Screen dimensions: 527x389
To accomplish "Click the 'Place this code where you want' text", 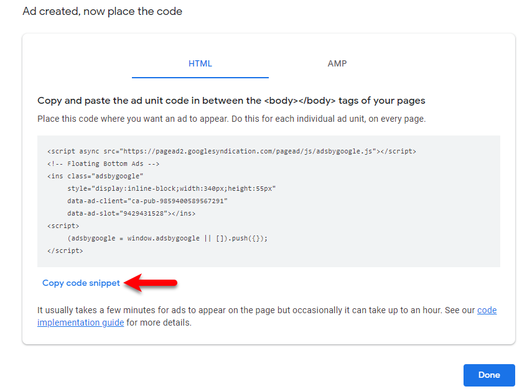I will [231, 119].
